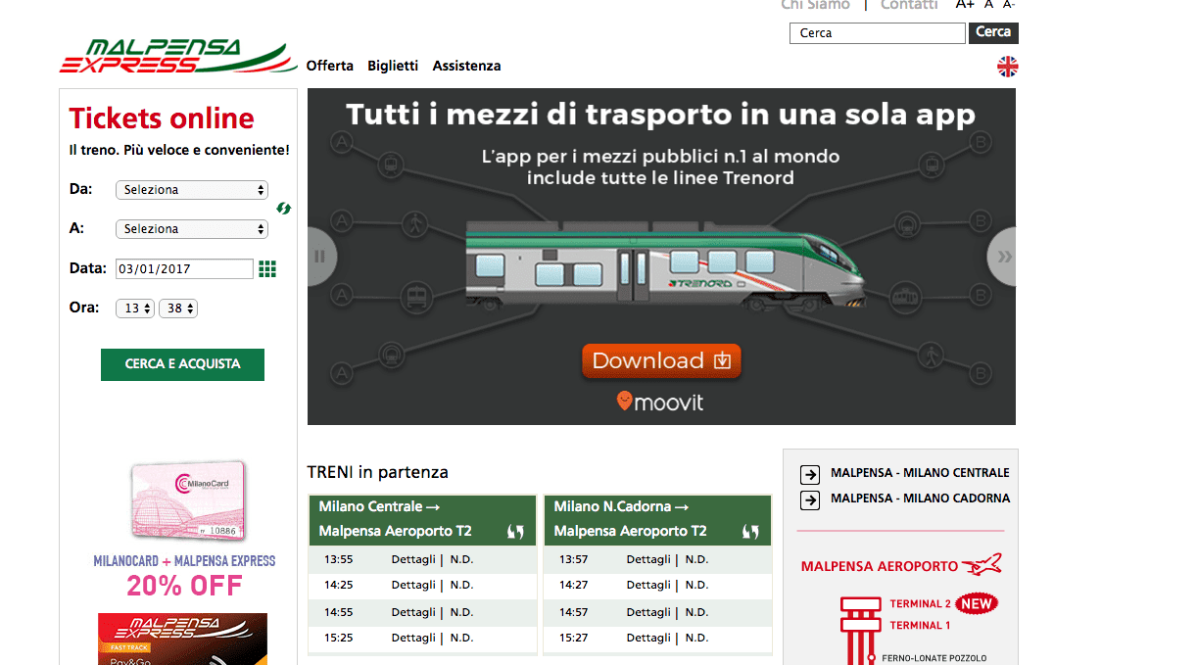Click the moovit logo in the banner
Screen dimensions: 1197x665
pyautogui.click(x=660, y=402)
